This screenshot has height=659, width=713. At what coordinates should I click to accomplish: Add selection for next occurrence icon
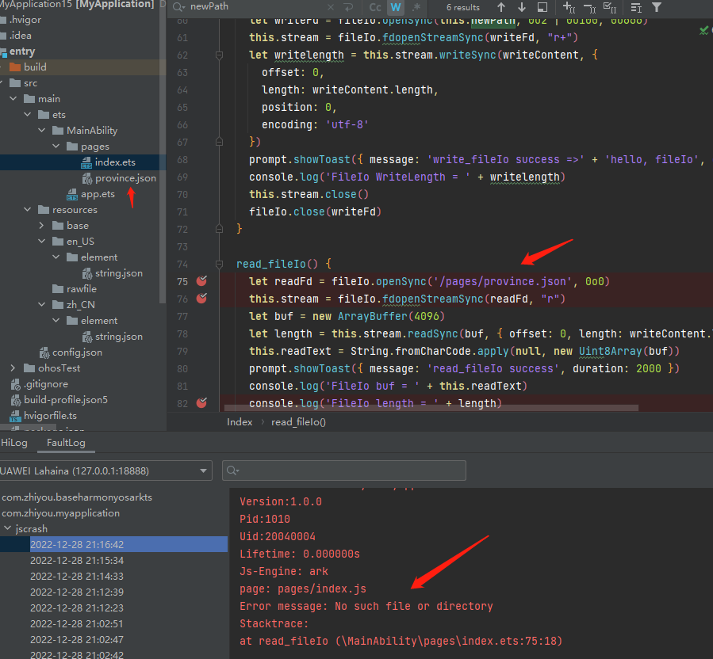point(569,7)
